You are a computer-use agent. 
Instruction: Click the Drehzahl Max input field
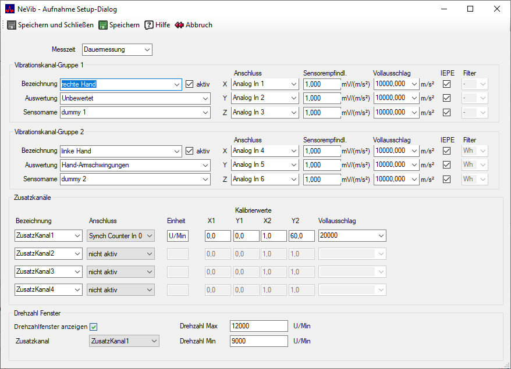tap(259, 326)
